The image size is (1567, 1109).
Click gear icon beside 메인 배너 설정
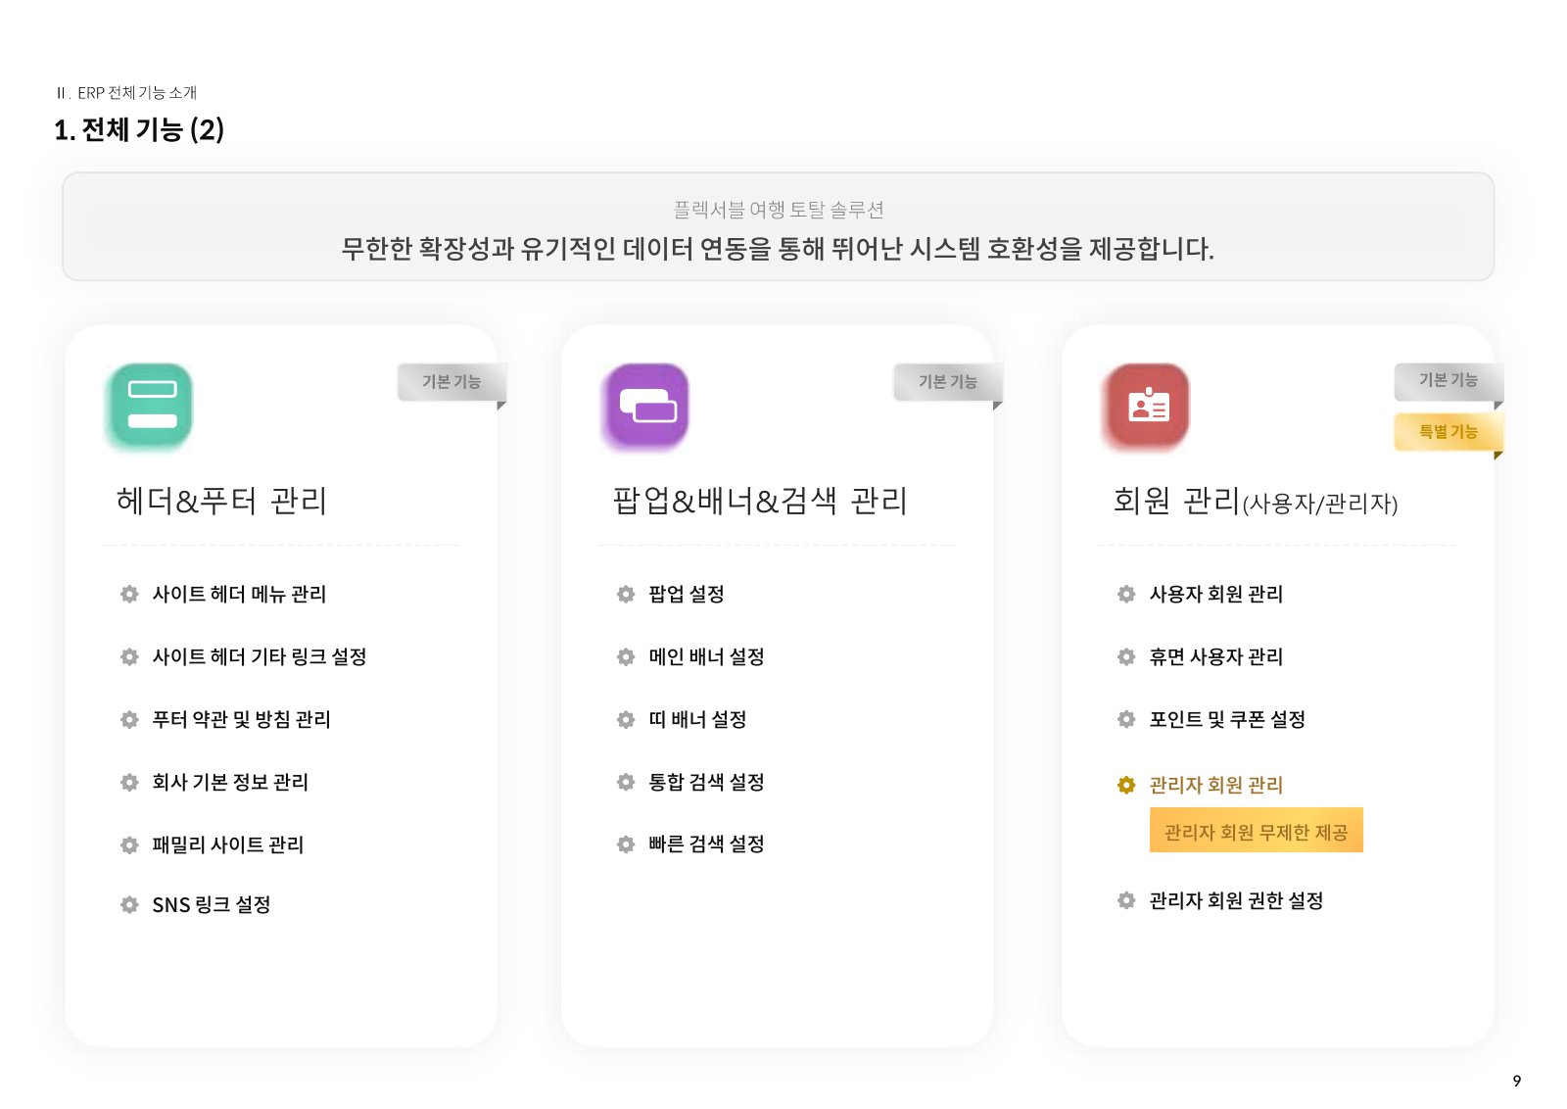click(x=626, y=656)
